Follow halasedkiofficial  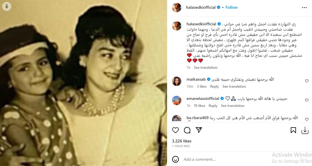tap(231, 7)
